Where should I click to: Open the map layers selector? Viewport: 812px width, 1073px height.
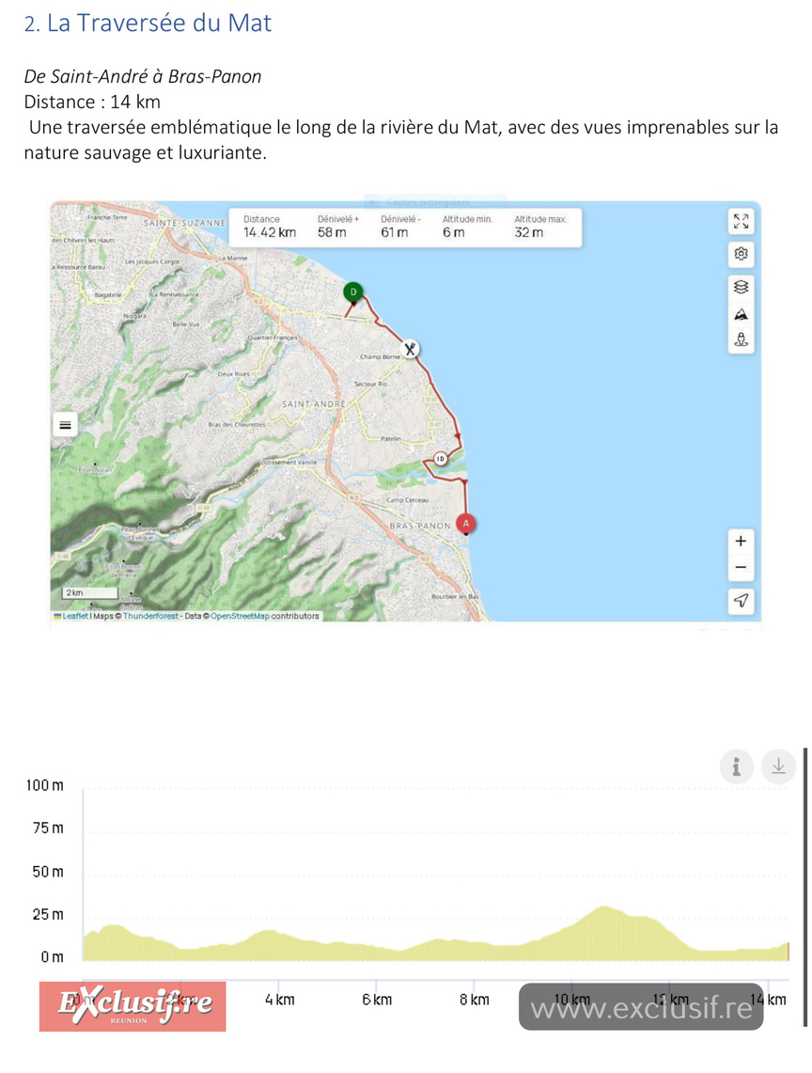click(x=741, y=287)
